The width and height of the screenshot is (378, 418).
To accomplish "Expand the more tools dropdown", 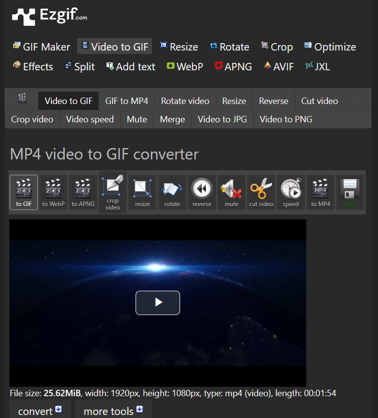I will pyautogui.click(x=113, y=411).
